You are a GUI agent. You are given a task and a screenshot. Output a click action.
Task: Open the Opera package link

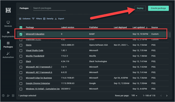pos(28,45)
